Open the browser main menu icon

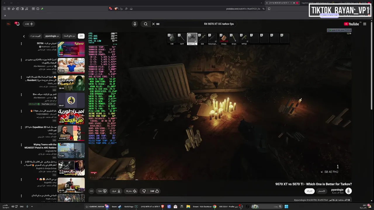pos(4,9)
